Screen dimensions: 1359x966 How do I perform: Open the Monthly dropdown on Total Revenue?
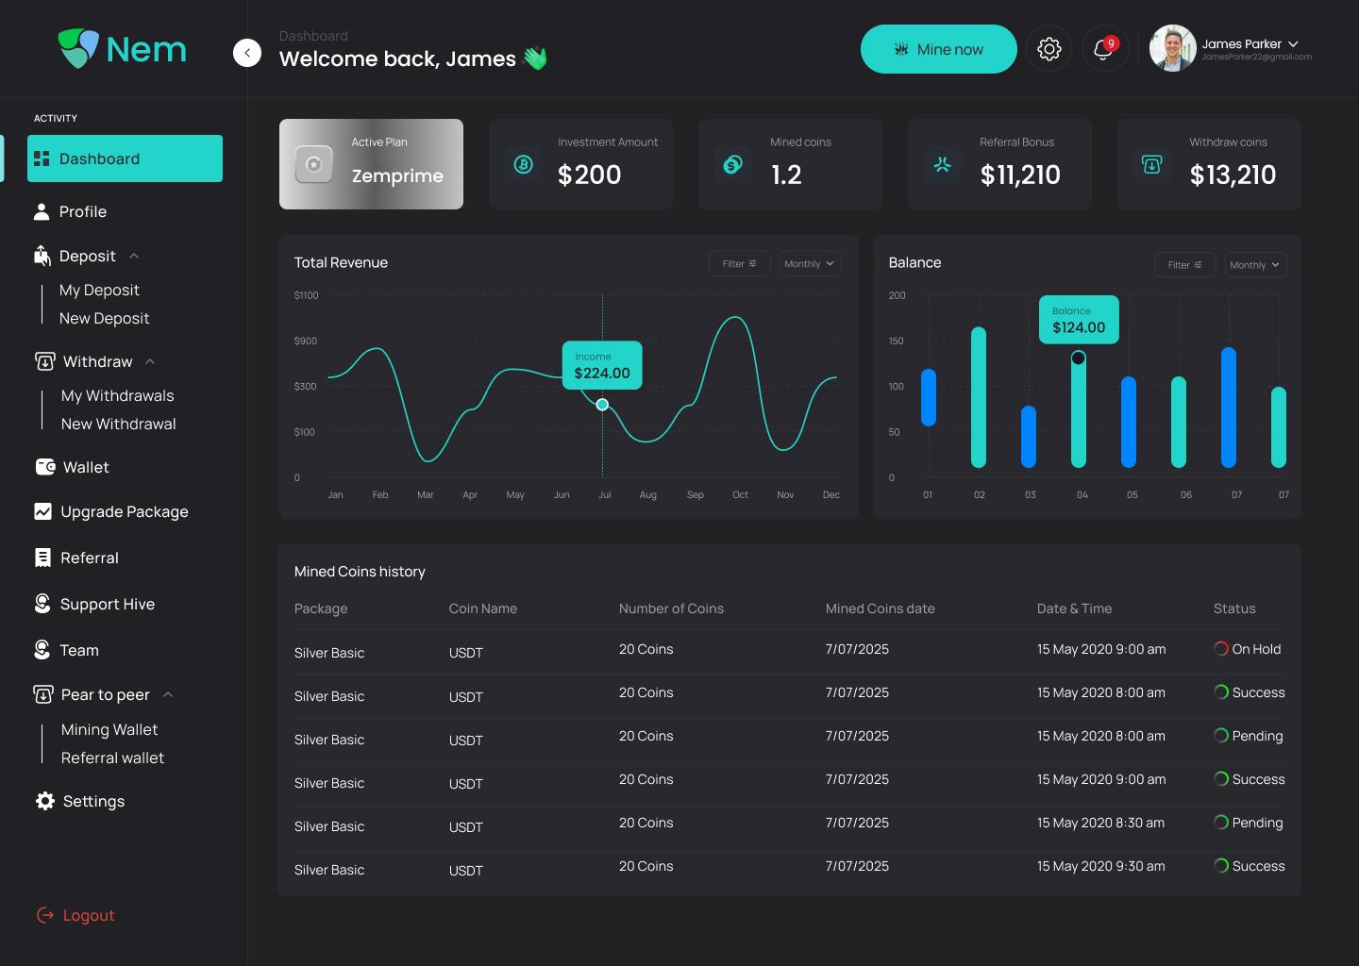click(809, 263)
